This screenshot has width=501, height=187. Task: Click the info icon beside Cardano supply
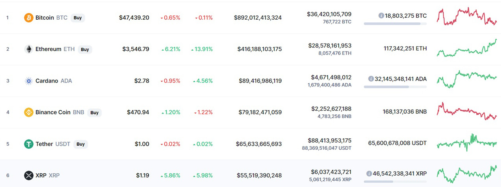[371, 79]
